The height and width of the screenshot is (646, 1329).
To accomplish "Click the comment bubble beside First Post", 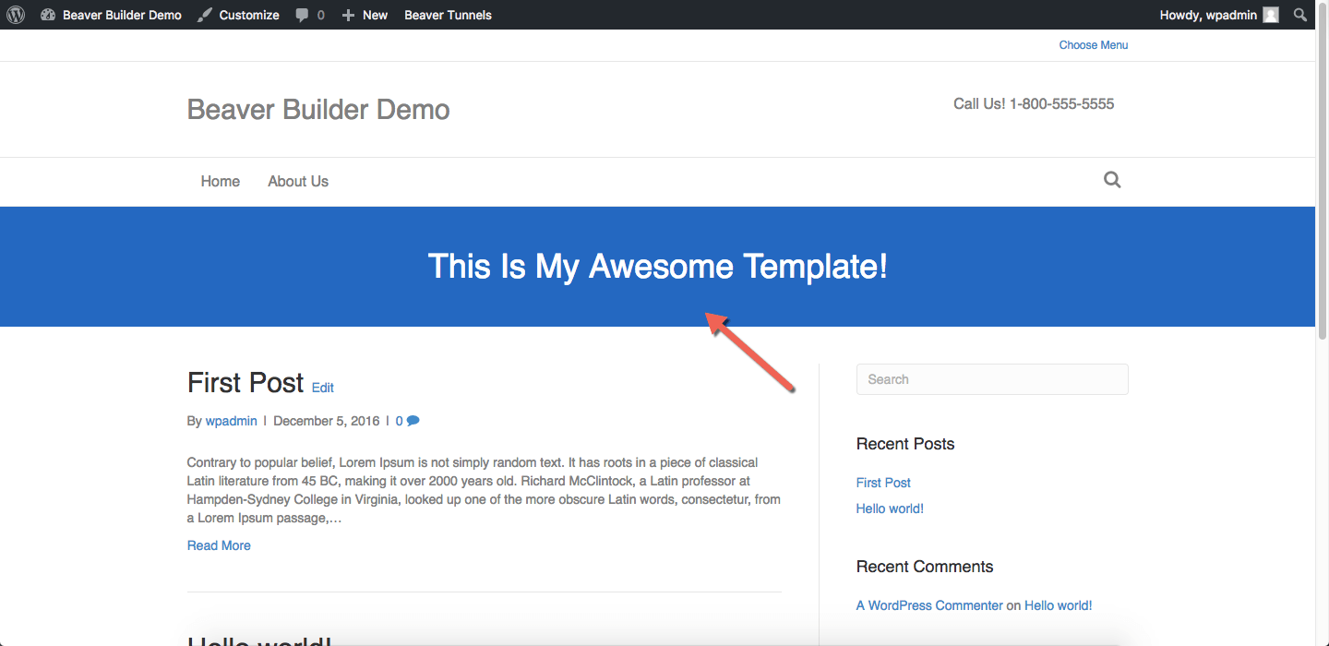I will click(x=413, y=421).
